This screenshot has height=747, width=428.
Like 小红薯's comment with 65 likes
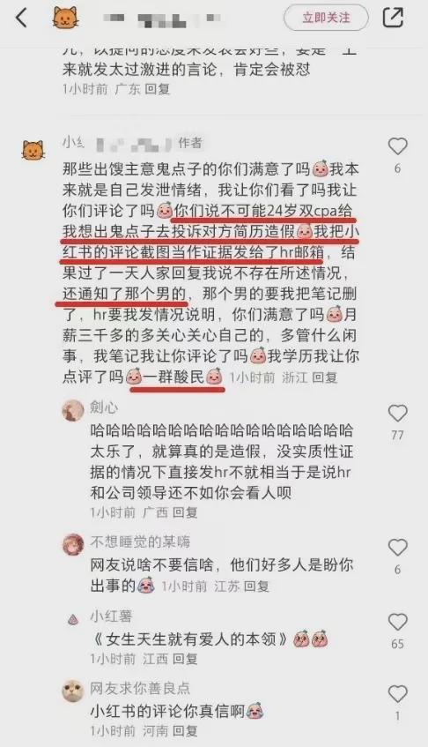point(397,622)
